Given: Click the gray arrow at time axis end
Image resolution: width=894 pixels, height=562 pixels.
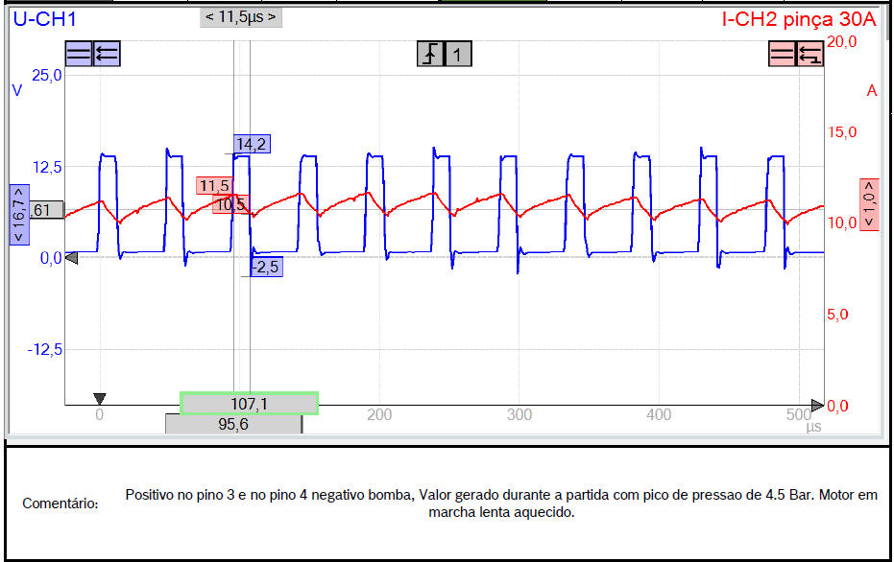Looking at the screenshot, I should 817,405.
